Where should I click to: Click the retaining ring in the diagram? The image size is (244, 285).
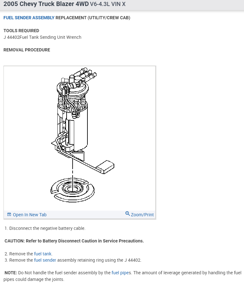point(73,190)
